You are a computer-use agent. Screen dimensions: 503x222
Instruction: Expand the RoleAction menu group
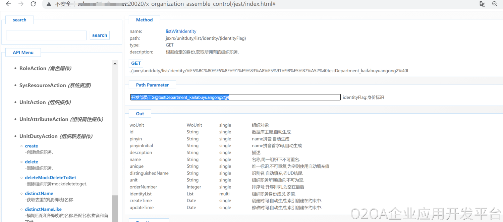(33, 68)
